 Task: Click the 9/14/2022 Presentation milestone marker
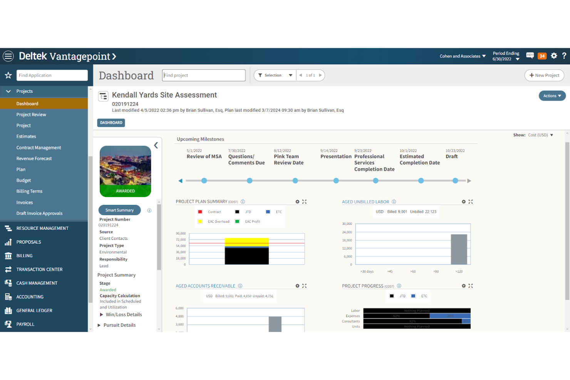[336, 181]
